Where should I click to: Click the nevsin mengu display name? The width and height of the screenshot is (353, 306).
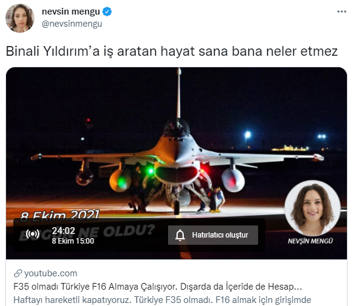tap(71, 12)
